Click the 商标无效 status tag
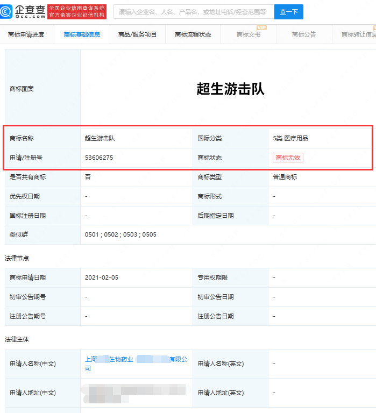The width and height of the screenshot is (376, 413). click(x=288, y=158)
